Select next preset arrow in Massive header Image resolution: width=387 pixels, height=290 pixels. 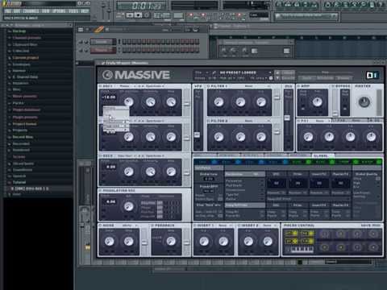277,78
